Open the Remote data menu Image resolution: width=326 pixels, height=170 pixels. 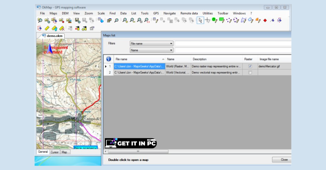pos(189,13)
